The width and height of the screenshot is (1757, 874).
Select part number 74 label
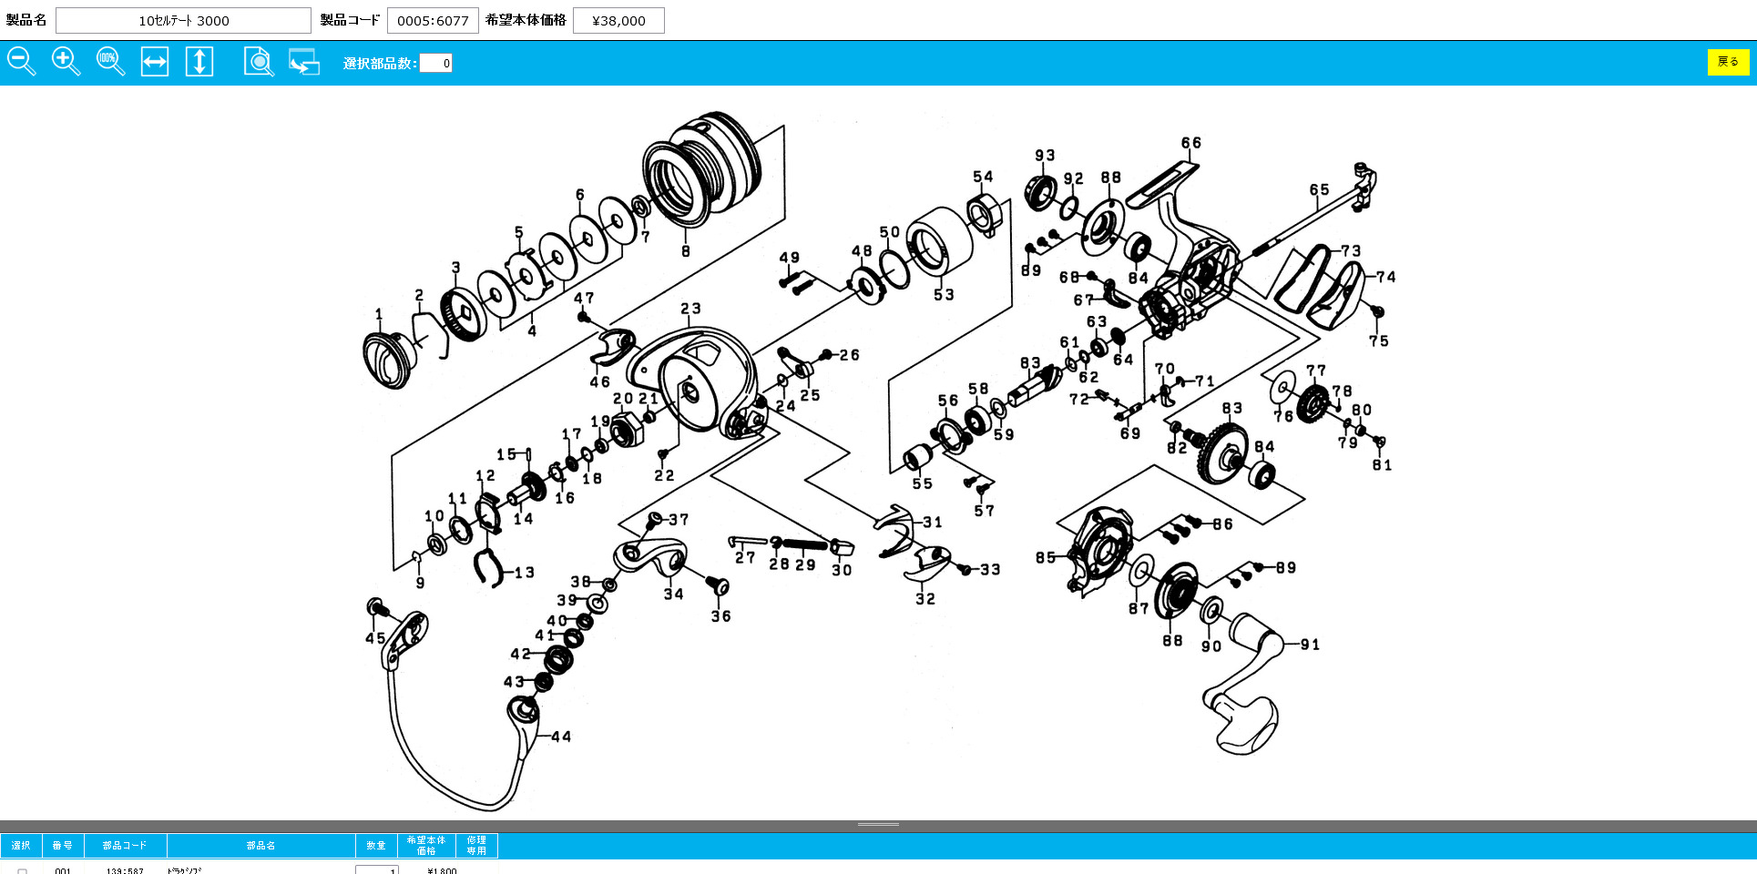(x=1386, y=277)
